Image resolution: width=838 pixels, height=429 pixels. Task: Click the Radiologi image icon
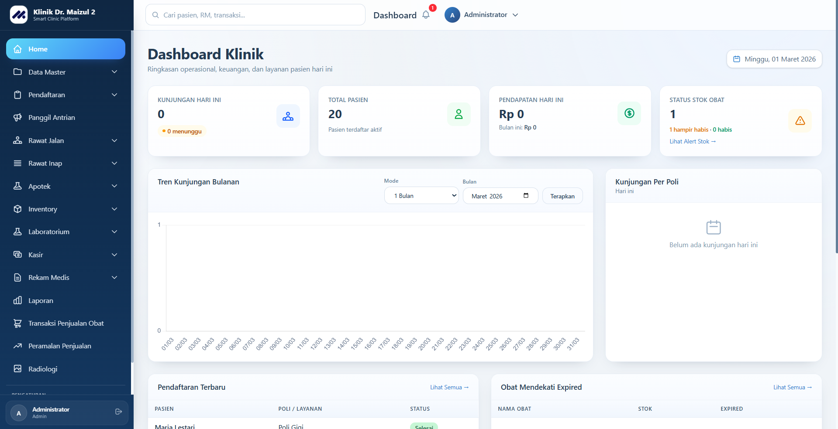(17, 369)
